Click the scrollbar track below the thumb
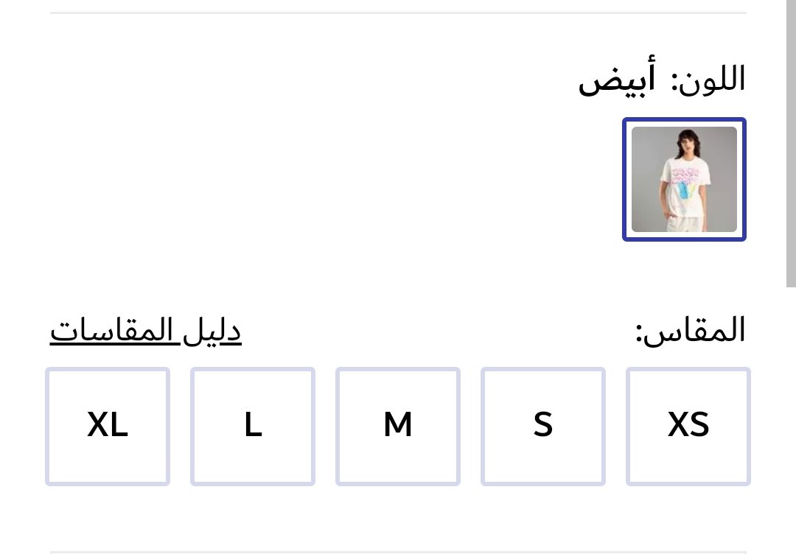796x554 pixels. (791, 420)
